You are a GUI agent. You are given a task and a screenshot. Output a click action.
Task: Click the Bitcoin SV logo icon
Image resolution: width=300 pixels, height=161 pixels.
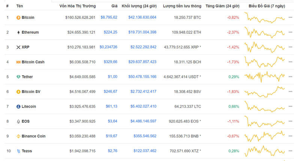(x=18, y=92)
